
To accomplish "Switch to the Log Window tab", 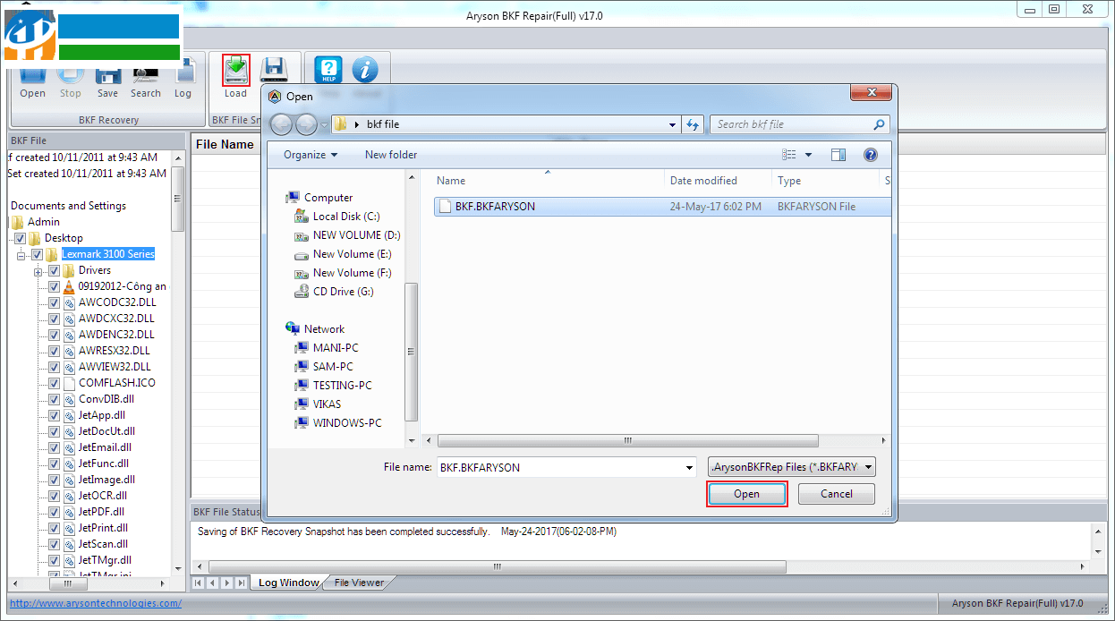I will [287, 582].
